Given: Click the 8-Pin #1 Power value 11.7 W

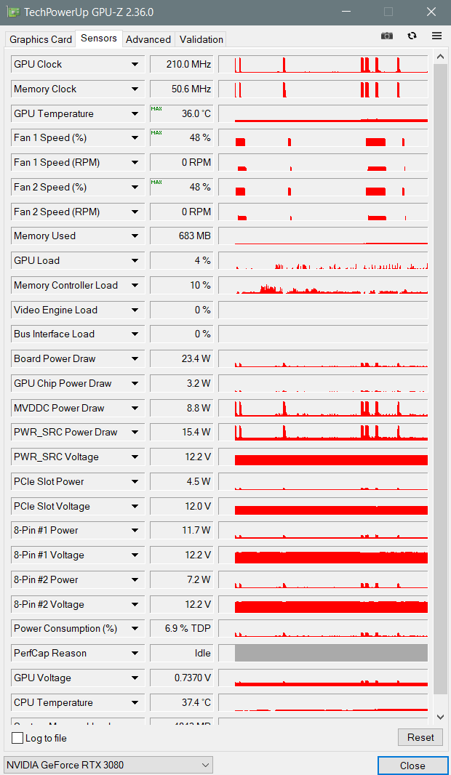Looking at the screenshot, I should [181, 530].
